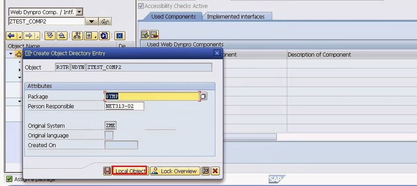Open the search help for the Package field
This screenshot has height=186, width=417.
(x=203, y=96)
